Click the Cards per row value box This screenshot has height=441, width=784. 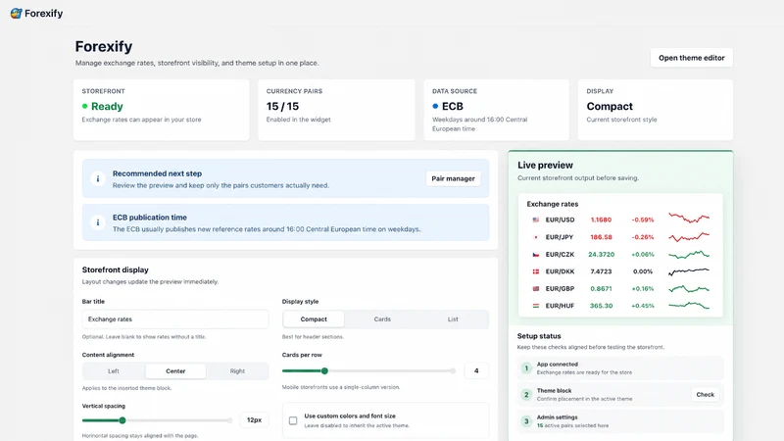pos(476,371)
